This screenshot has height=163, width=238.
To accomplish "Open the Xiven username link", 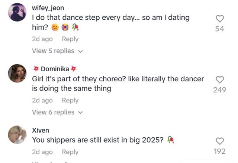I will point(41,130).
